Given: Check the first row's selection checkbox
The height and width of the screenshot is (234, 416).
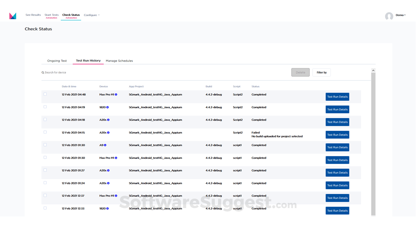Looking at the screenshot, I should click(45, 94).
